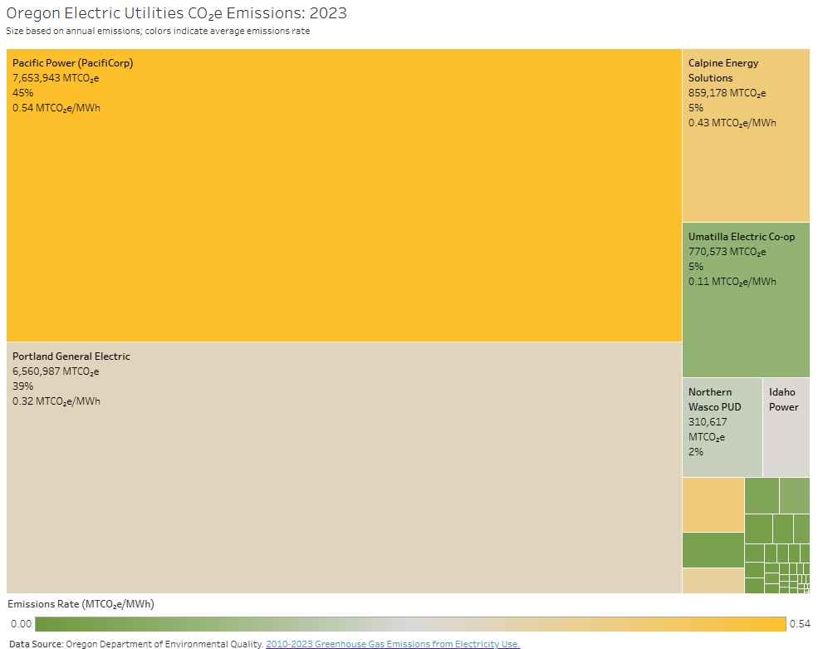Click the emissions rate color gradient legend
This screenshot has width=818, height=649.
(410, 624)
